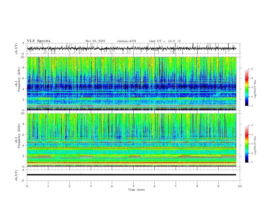Click the '-7' label on ch.1 colorbar
The width and height of the screenshot is (270, 209).
252,106
